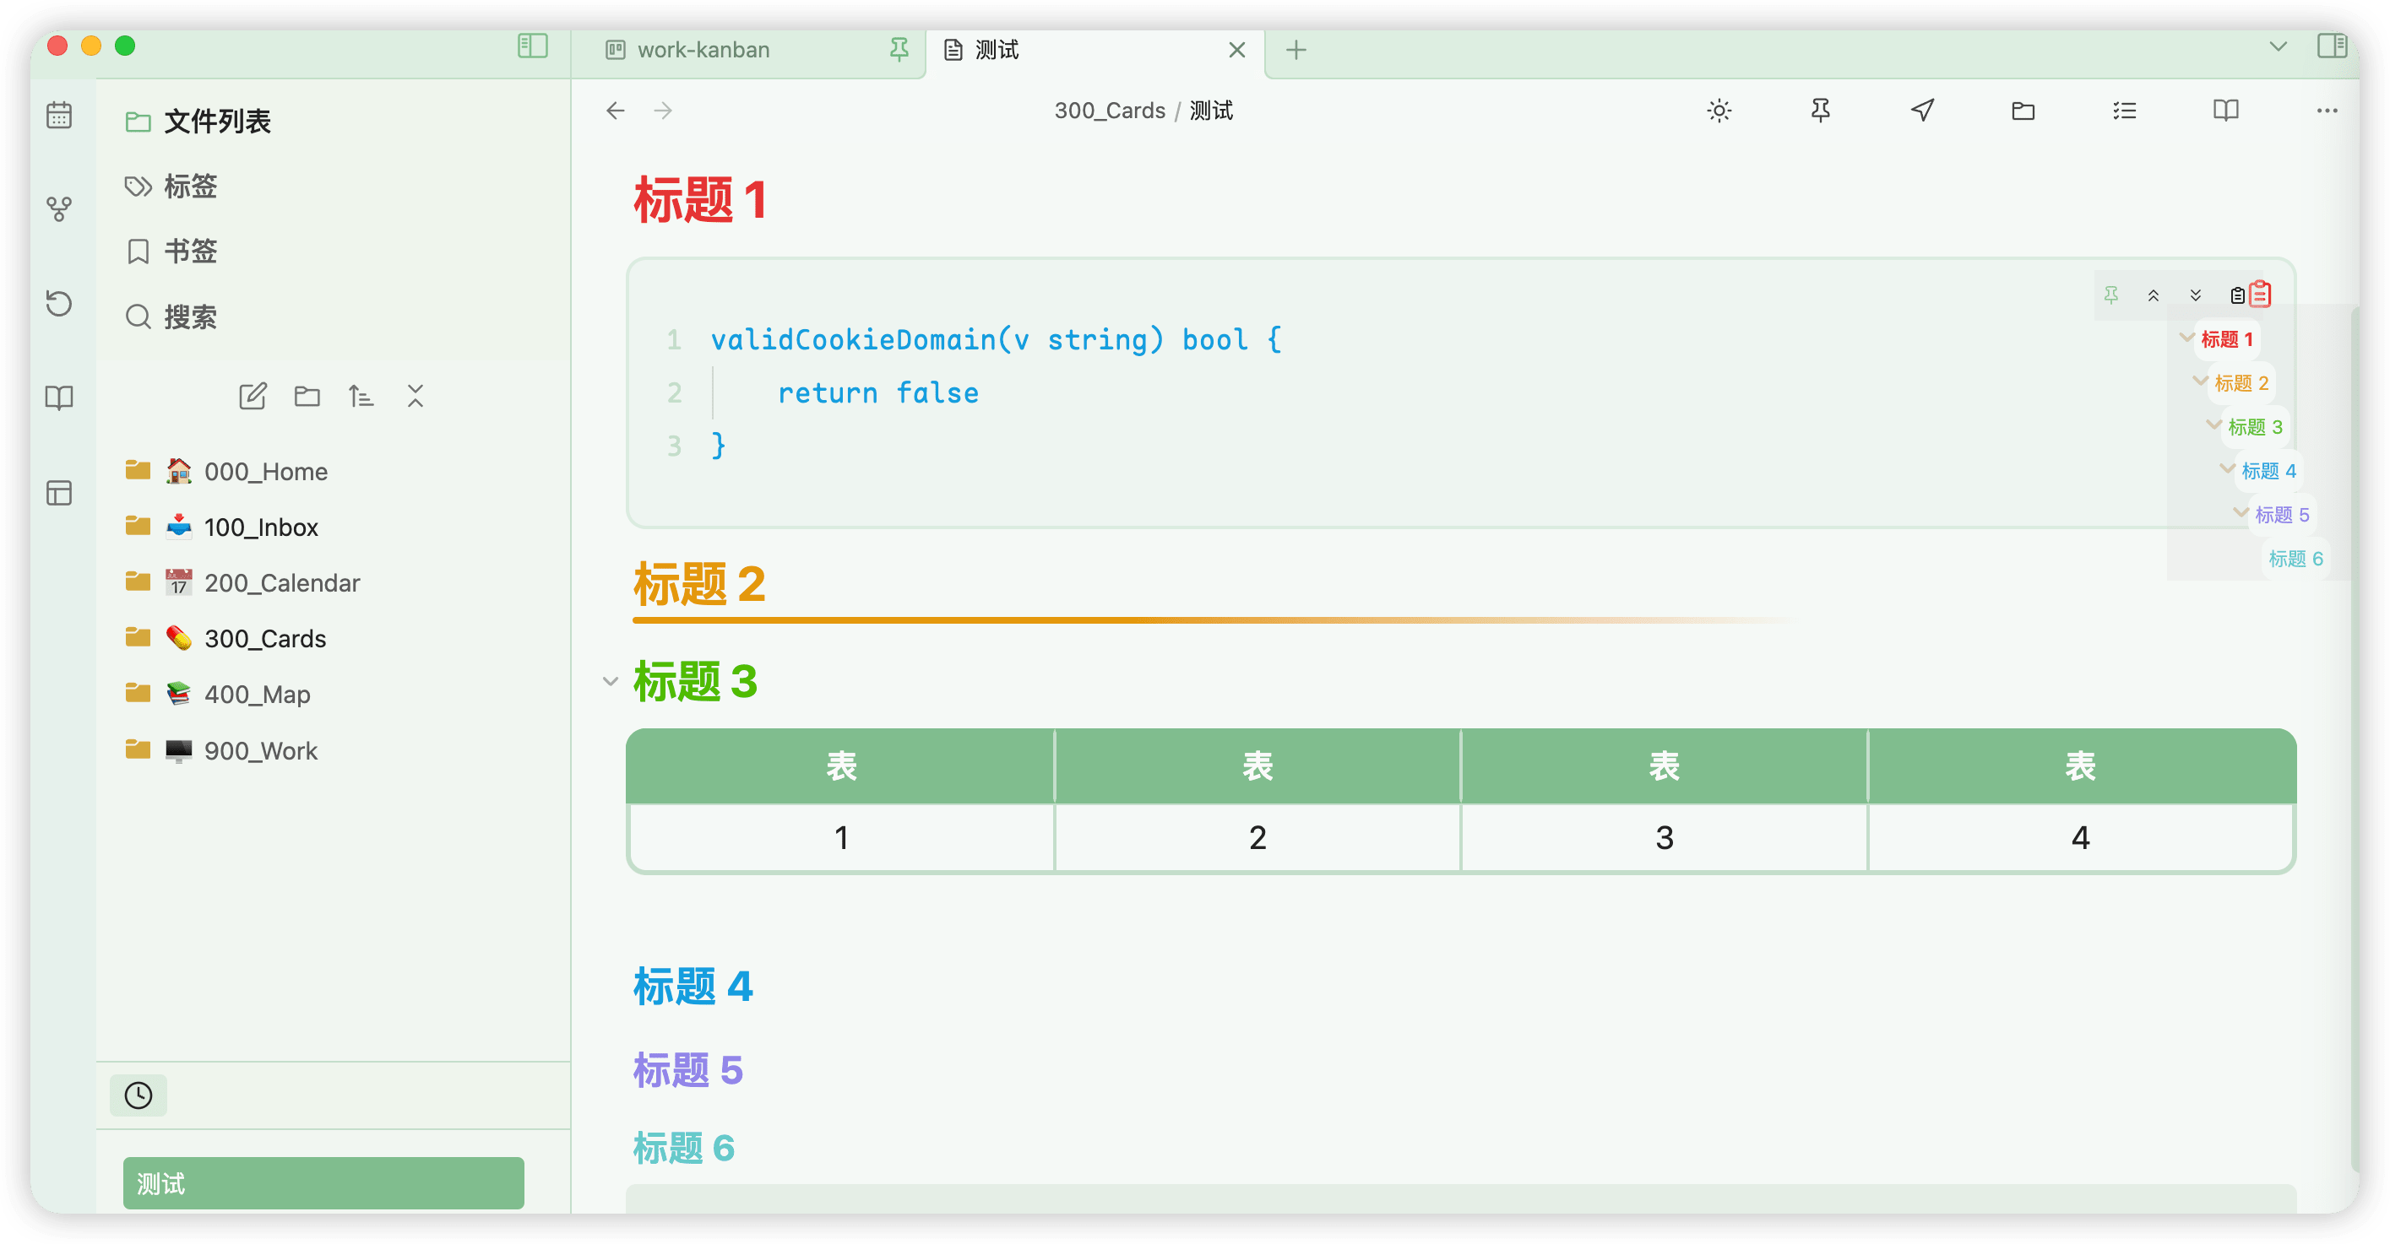
Task: Toggle reading view book icon in header
Action: (2226, 111)
